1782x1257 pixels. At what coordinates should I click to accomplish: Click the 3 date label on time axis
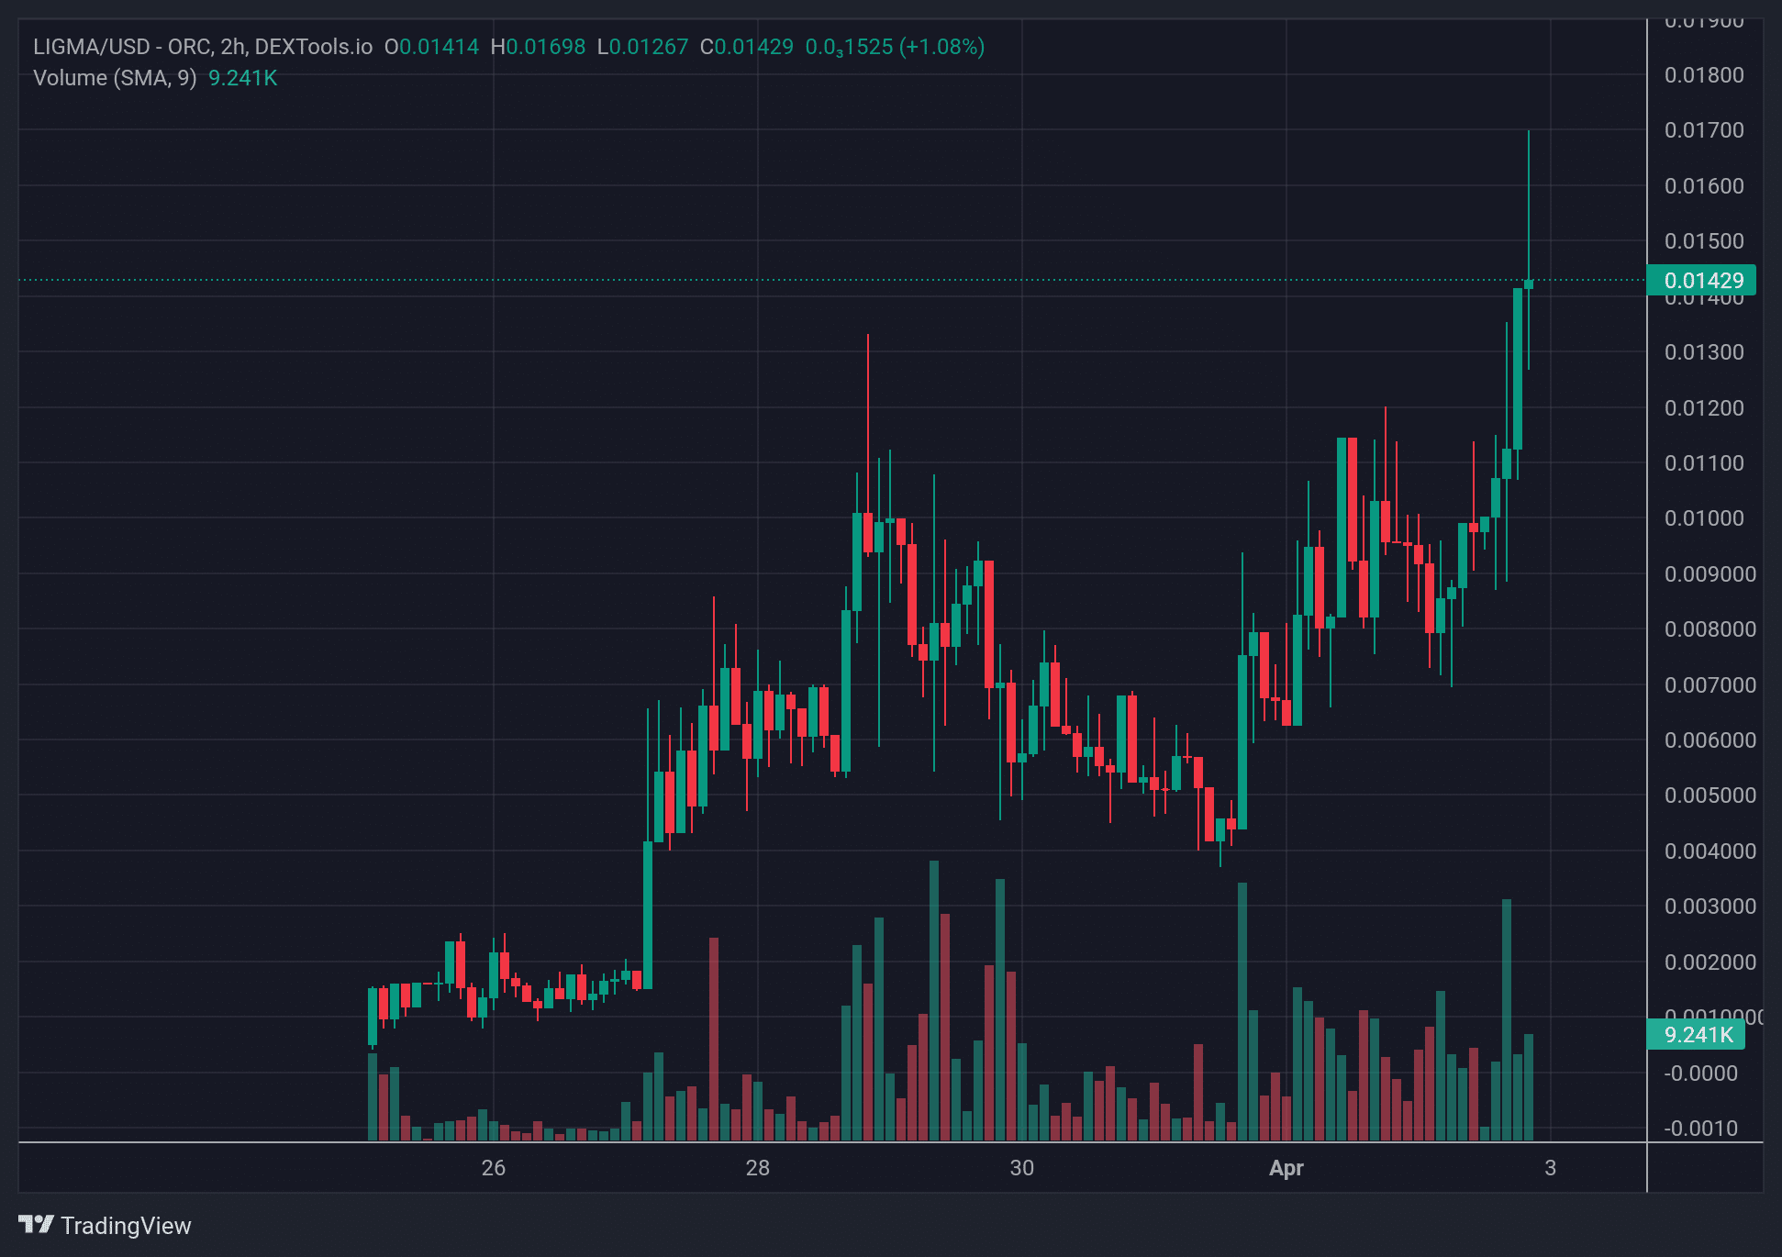[1551, 1168]
